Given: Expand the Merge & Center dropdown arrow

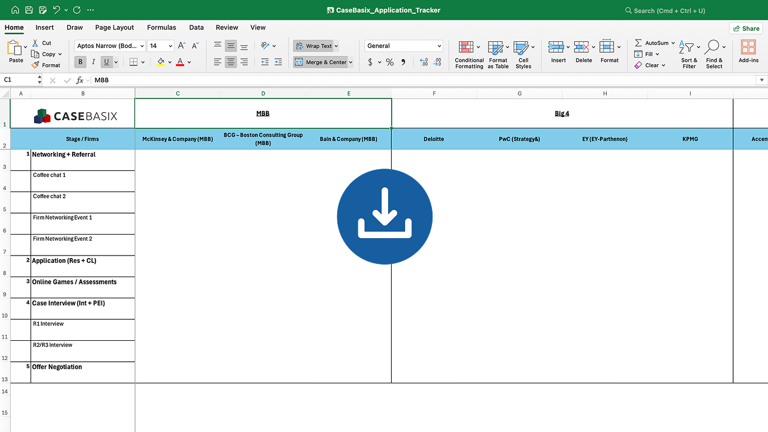Looking at the screenshot, I should (350, 62).
